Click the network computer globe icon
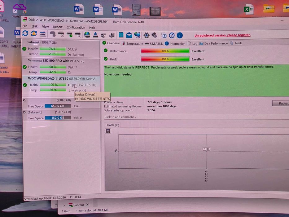This screenshot has width=289, height=217. tap(137, 35)
